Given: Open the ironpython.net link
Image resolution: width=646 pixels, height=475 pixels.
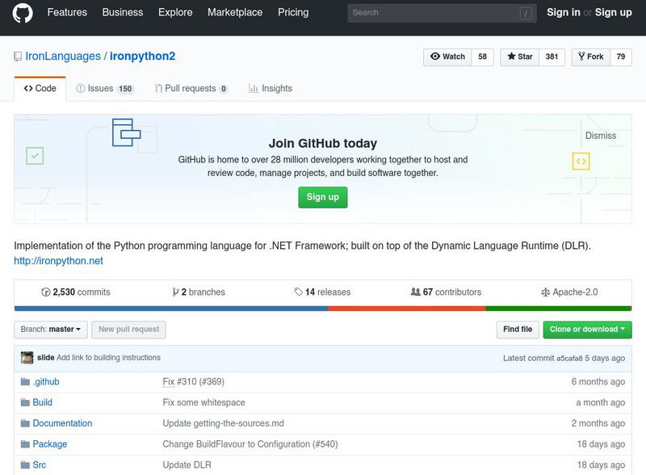Looking at the screenshot, I should point(58,261).
